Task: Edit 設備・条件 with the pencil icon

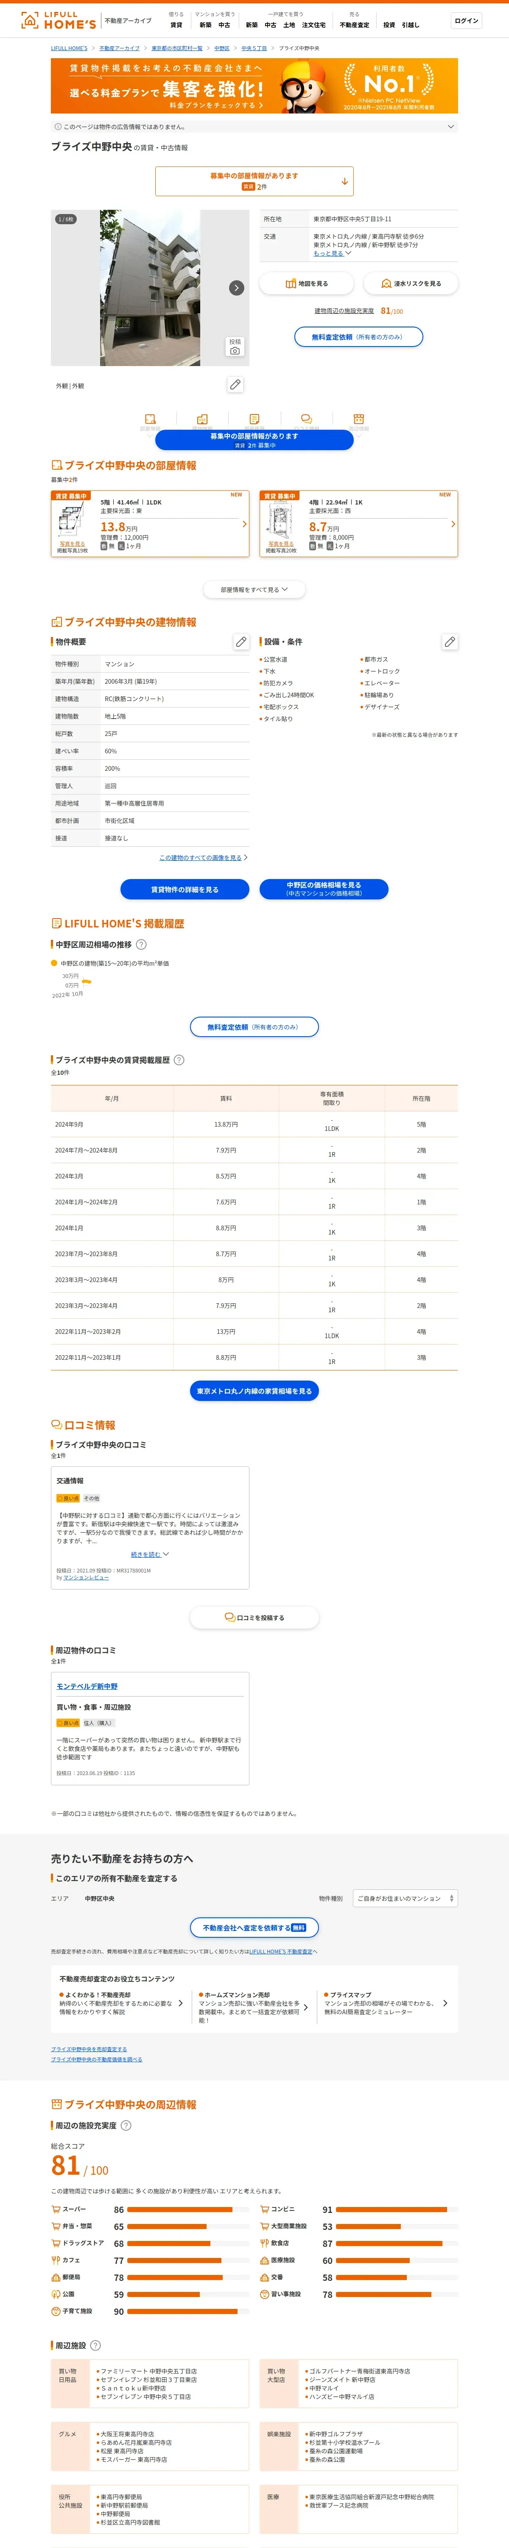Action: coord(450,642)
